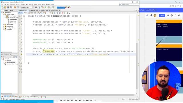Switch to the Veiculo.java editor tab
The width and height of the screenshot is (183, 103).
click(45, 11)
